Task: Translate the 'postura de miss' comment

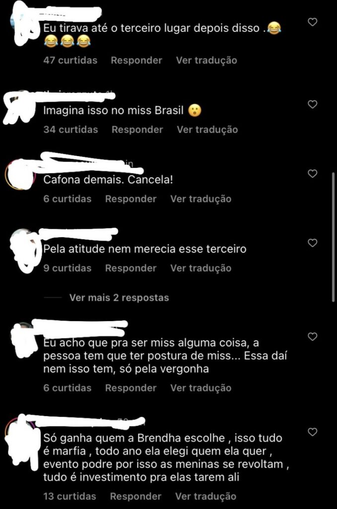Action: click(201, 388)
